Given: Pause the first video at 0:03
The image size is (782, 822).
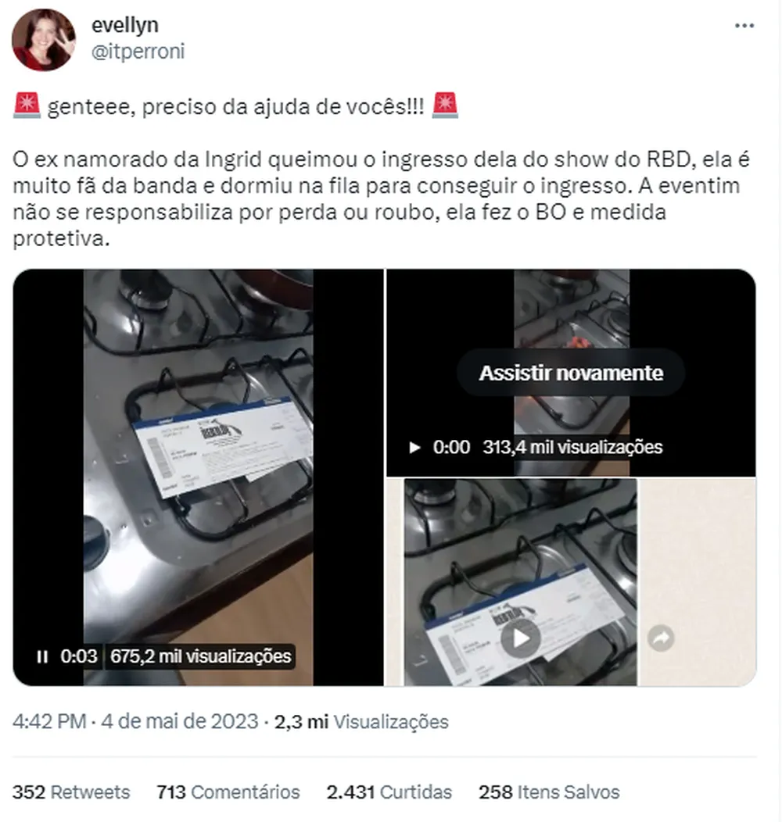Looking at the screenshot, I should (42, 656).
